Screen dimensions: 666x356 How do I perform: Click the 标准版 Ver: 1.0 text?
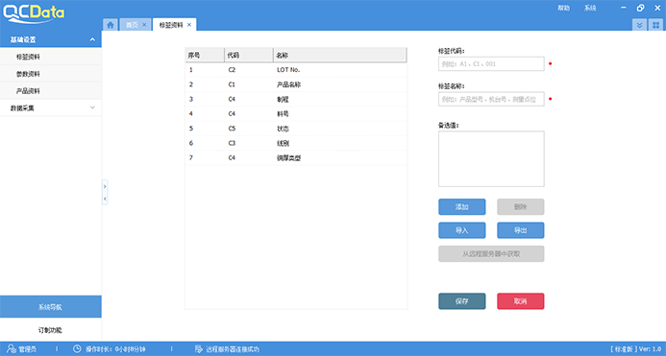click(x=636, y=348)
